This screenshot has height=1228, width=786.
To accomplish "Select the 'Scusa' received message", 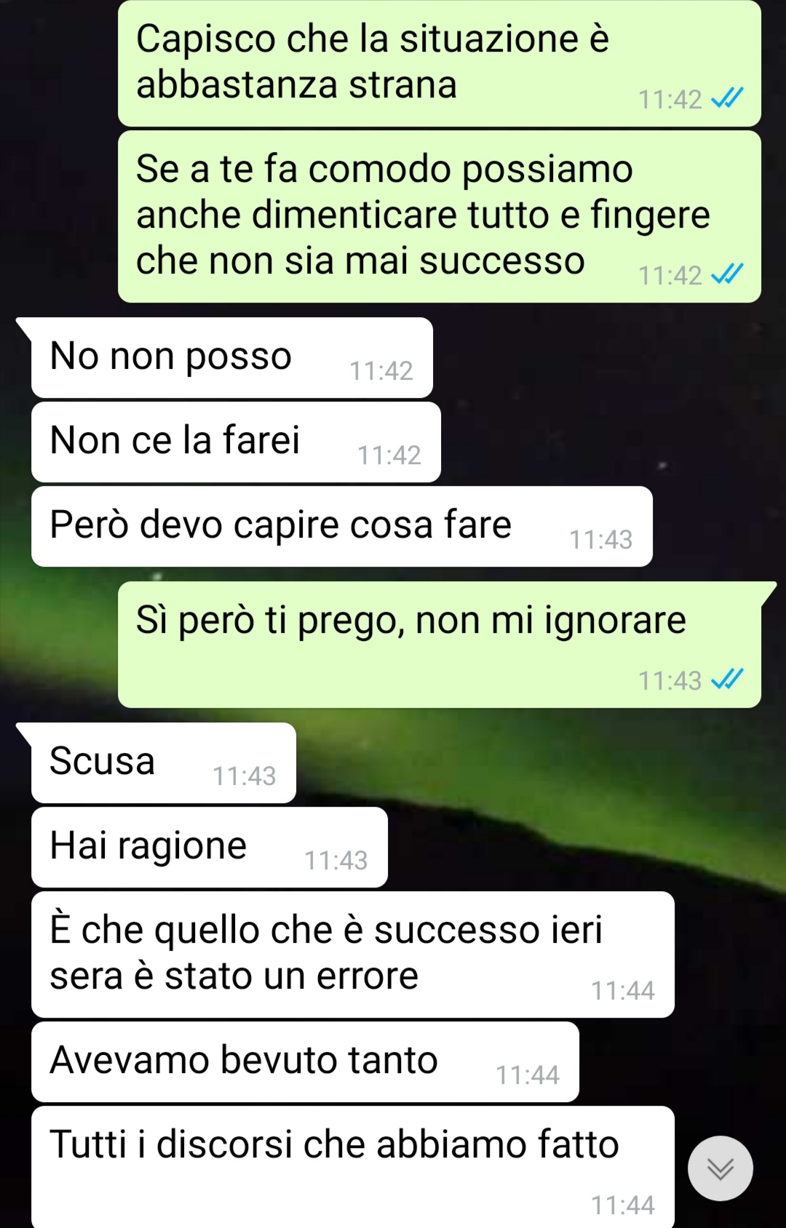I will 164,763.
